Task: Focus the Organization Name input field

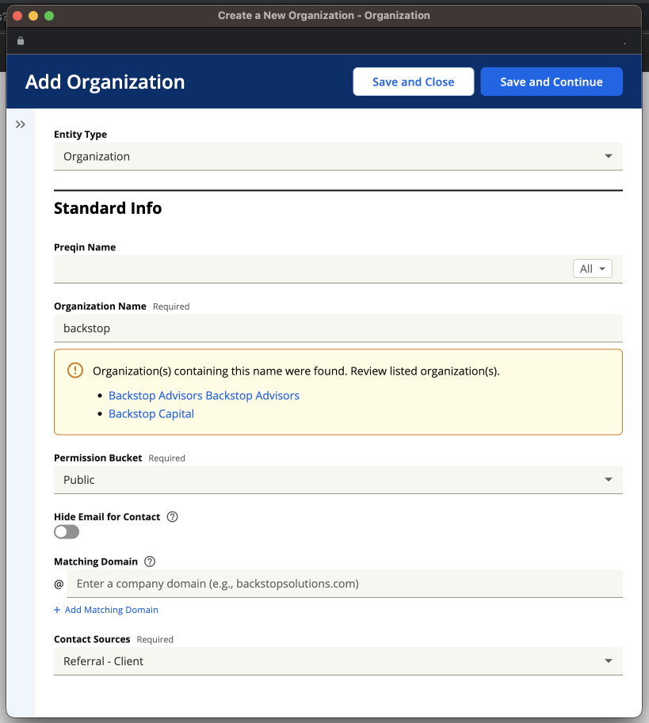Action: 338,329
